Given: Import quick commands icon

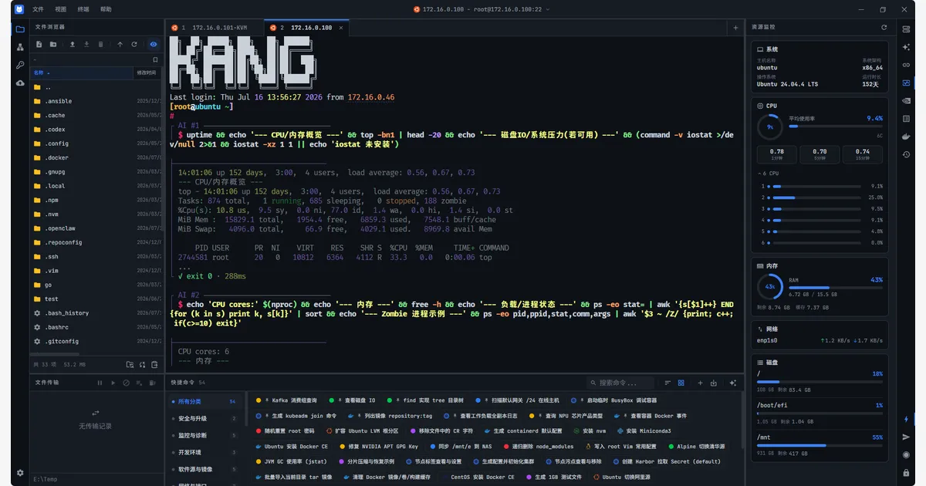Looking at the screenshot, I should (x=713, y=383).
